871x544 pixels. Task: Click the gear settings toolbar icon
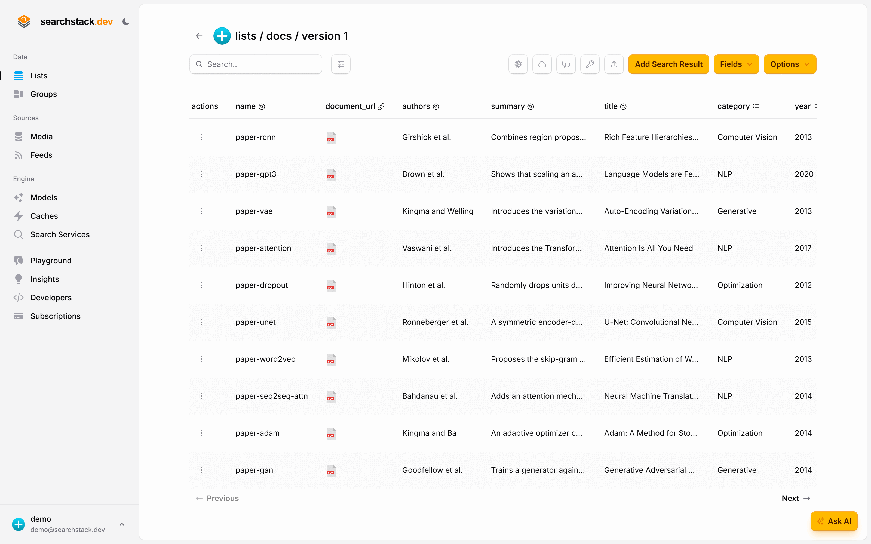[518, 64]
